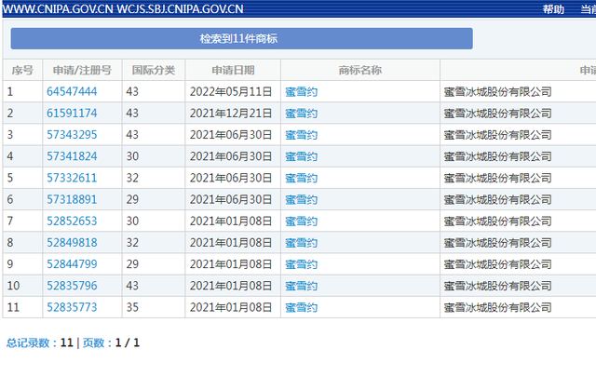Click the 序号 column header

tap(22, 70)
